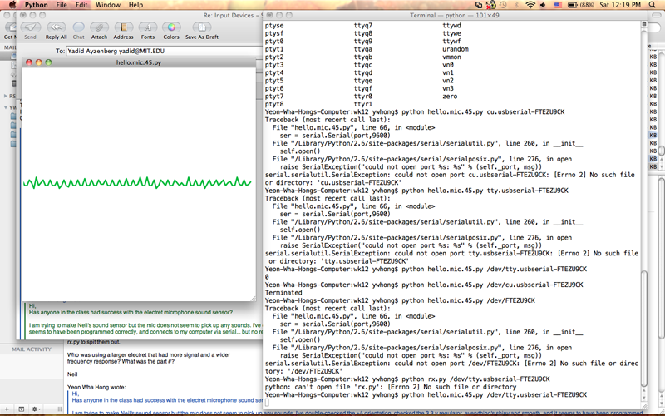Screen dimensions: 665x416
Task: Click the screen sharing menu bar icon
Action: (479, 5)
